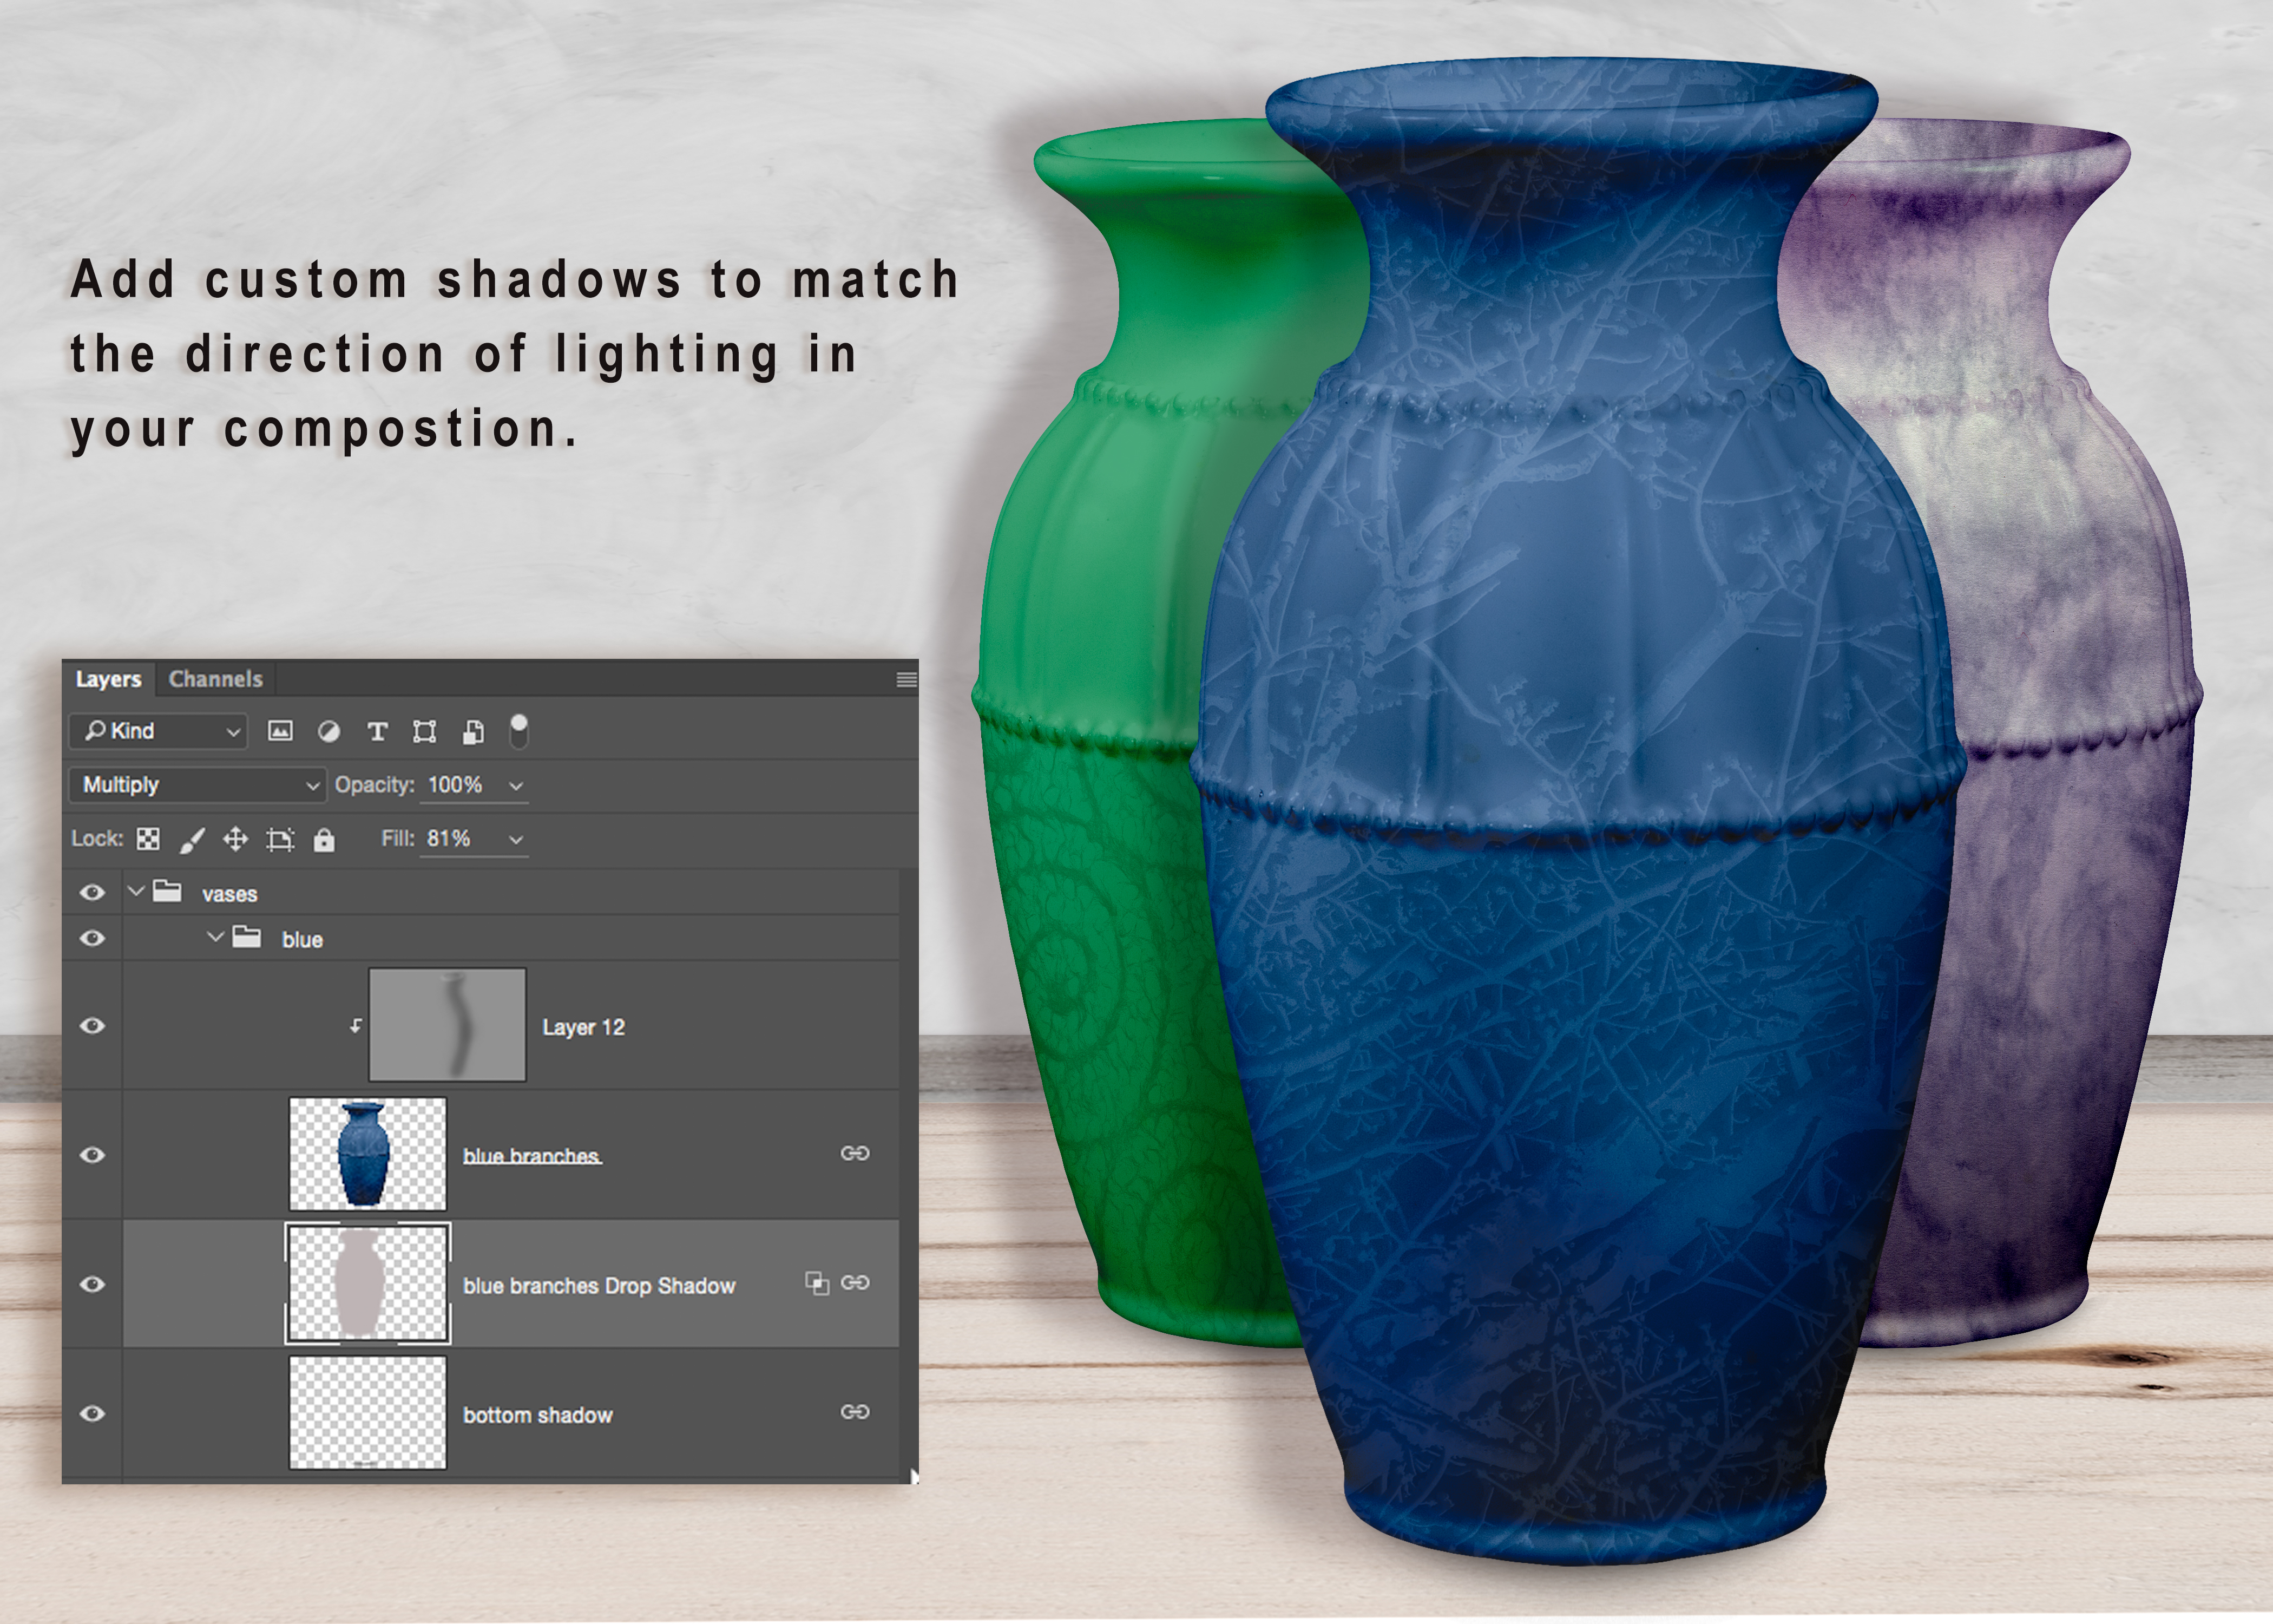This screenshot has width=2273, height=1624.
Task: Switch to the Channels tab
Action: click(215, 679)
